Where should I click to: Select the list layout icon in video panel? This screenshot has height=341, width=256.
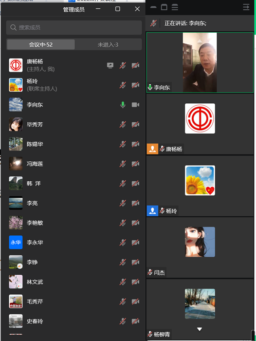(175, 7)
